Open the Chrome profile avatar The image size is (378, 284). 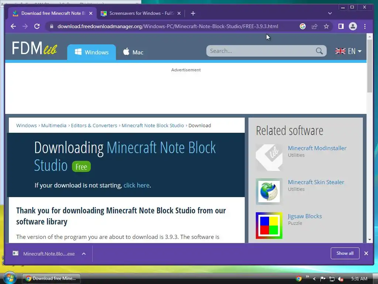tap(353, 26)
